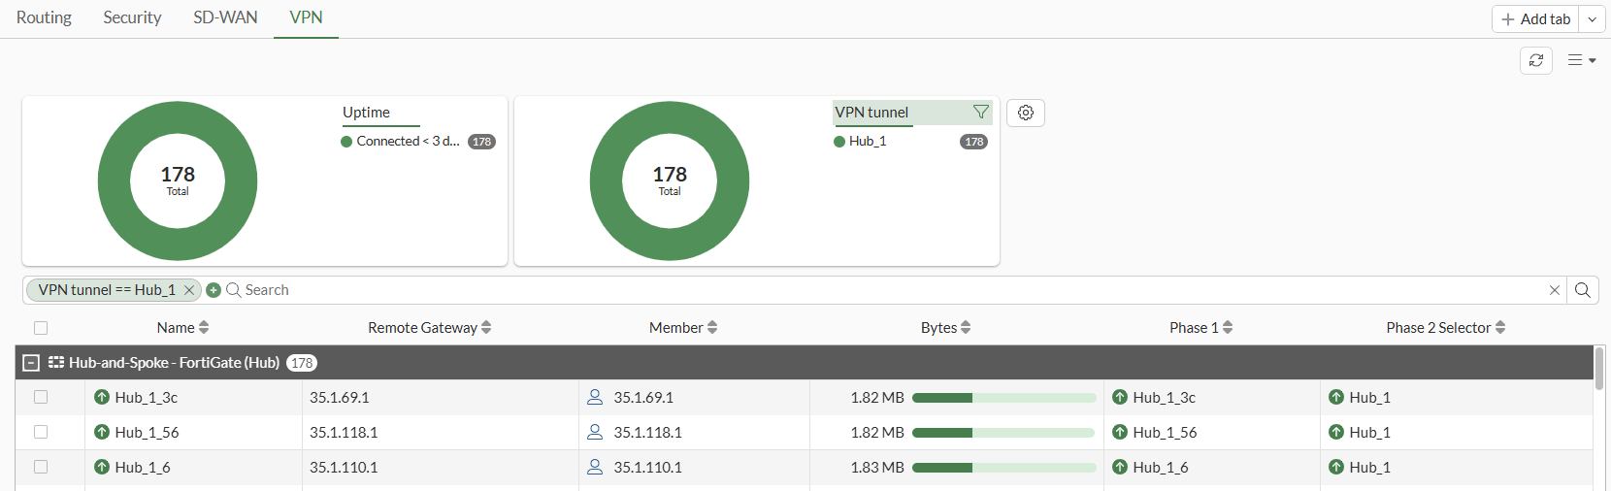Open the widget settings gear
The width and height of the screenshot is (1611, 491).
(1026, 113)
